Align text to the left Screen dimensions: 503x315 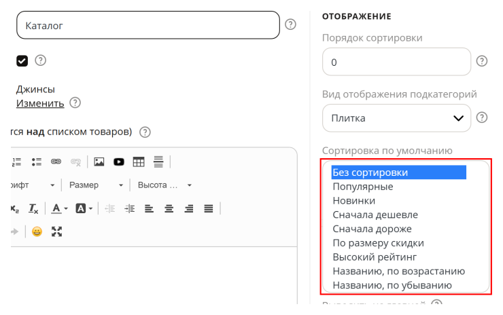149,209
